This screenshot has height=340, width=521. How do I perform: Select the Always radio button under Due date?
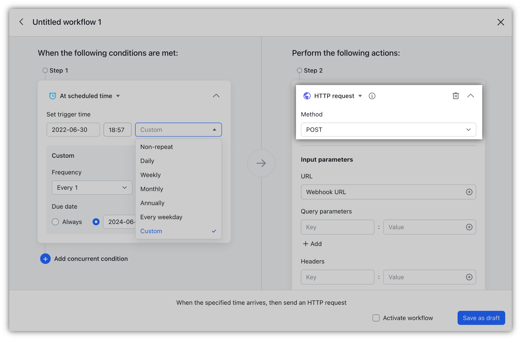[x=55, y=222]
